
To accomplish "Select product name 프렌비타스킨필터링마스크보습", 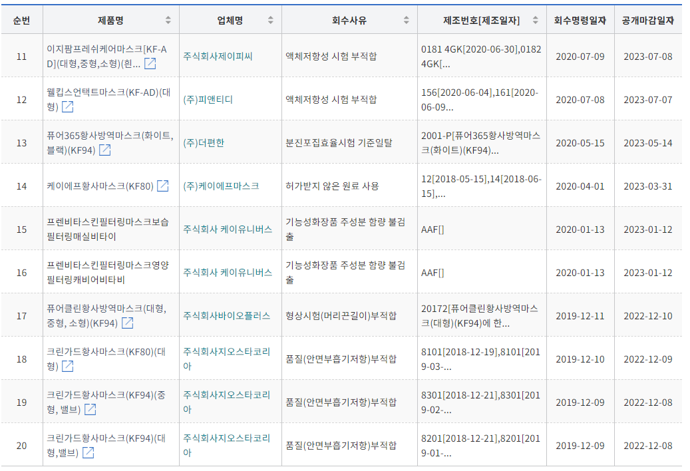I will pos(108,229).
